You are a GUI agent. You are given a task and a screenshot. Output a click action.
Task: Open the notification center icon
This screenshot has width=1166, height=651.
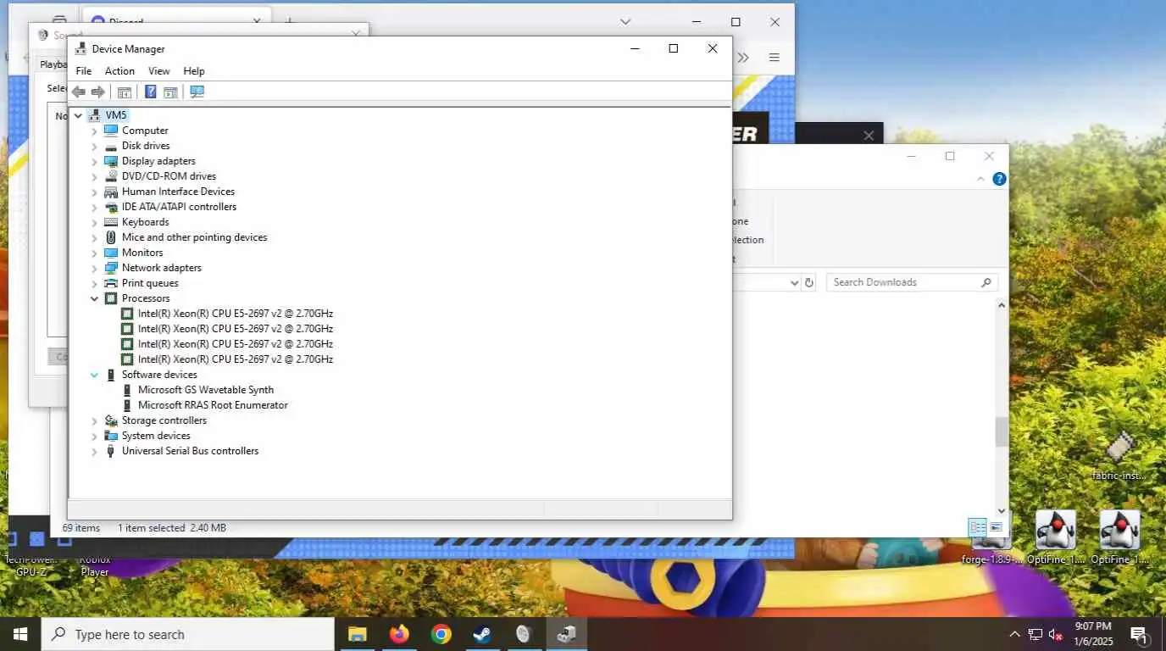pyautogui.click(x=1139, y=634)
